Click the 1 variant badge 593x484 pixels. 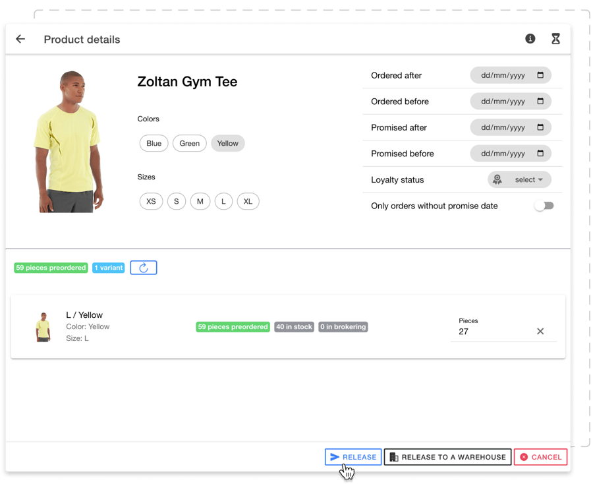[109, 268]
